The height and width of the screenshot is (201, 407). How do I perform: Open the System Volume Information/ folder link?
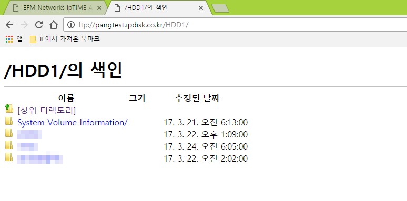[x=72, y=122]
